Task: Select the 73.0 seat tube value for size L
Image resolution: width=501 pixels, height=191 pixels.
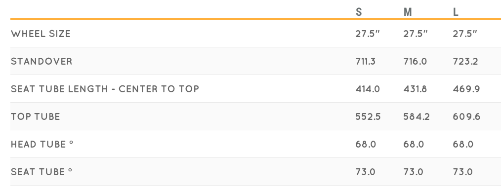Action: click(462, 172)
